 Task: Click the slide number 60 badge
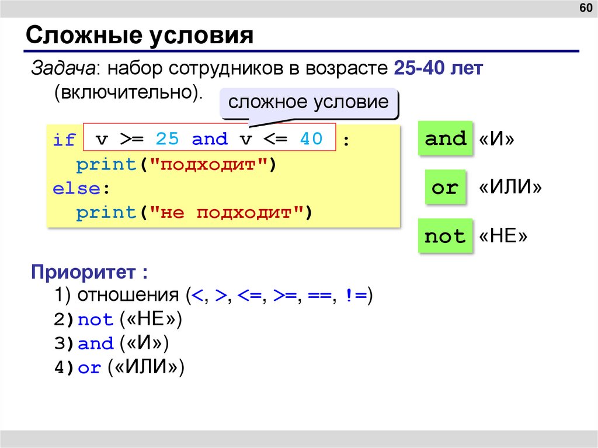(x=585, y=9)
